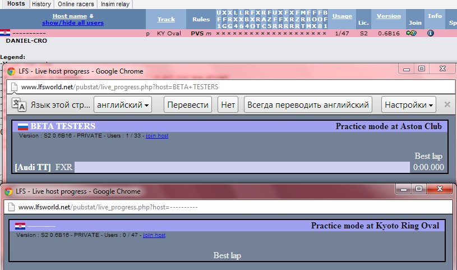
Task: Sort hosts by Track column
Action: pyautogui.click(x=166, y=19)
